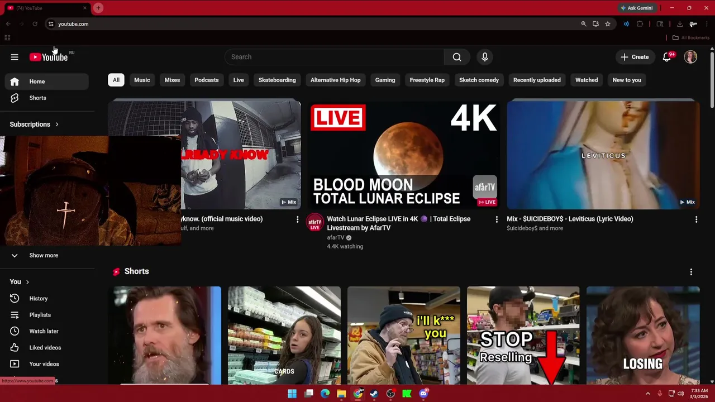Select the Sketch comedy chip
Screen dimensions: 715x402
(x=479, y=80)
